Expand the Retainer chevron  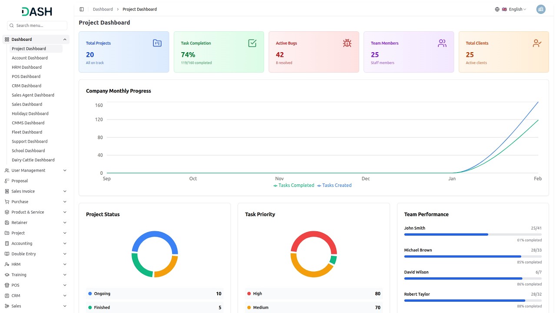coord(65,223)
